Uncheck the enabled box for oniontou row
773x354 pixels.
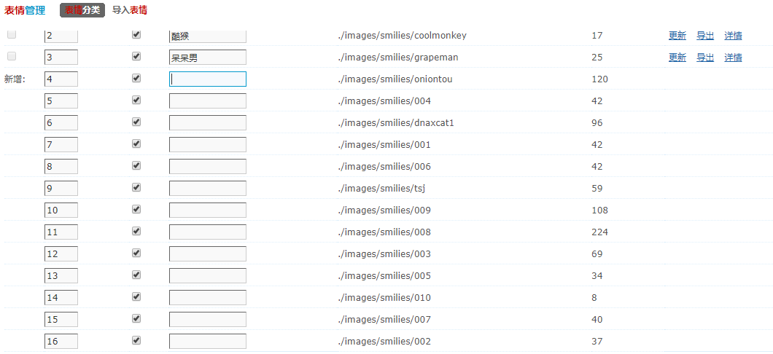click(136, 78)
